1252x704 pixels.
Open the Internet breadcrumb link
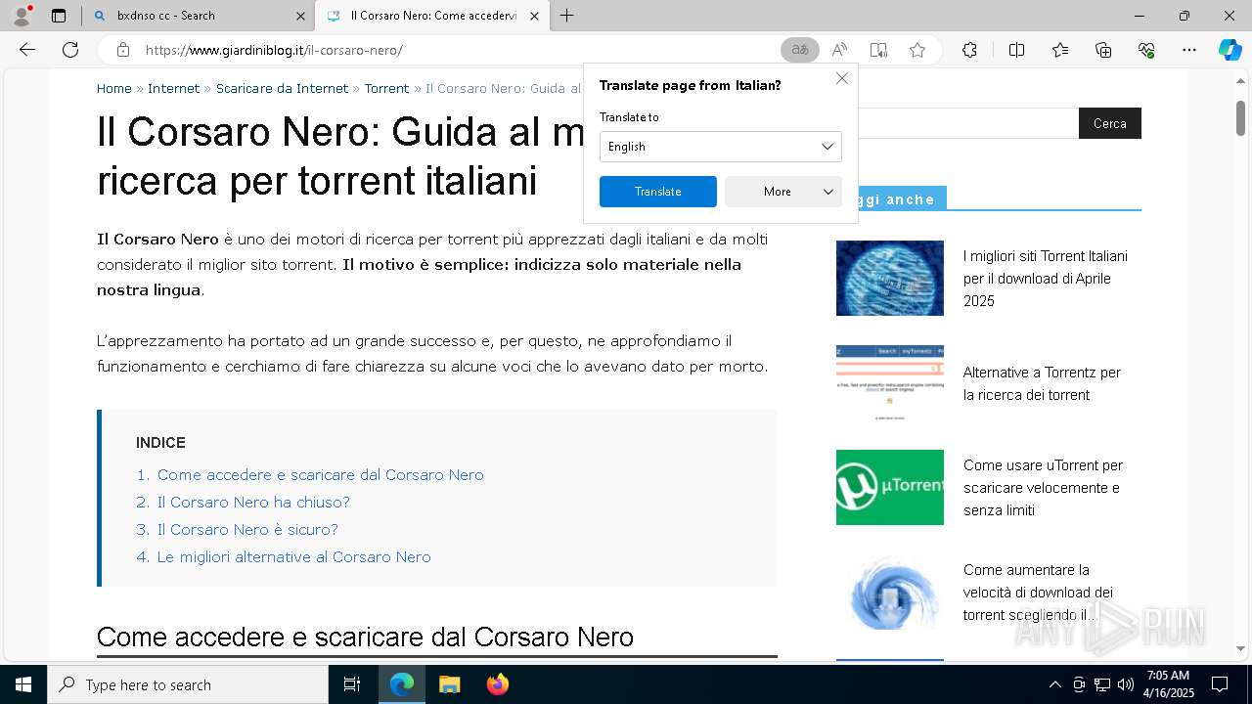(173, 88)
